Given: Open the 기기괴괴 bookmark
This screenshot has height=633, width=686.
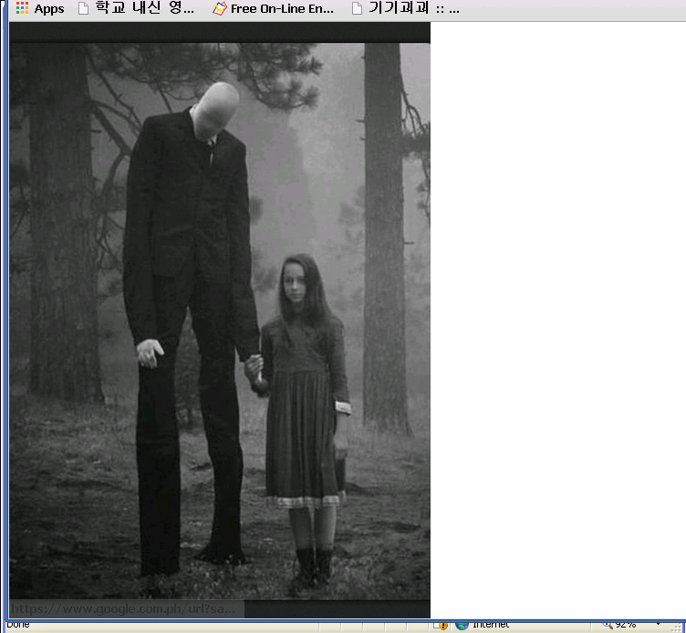Looking at the screenshot, I should tap(406, 8).
